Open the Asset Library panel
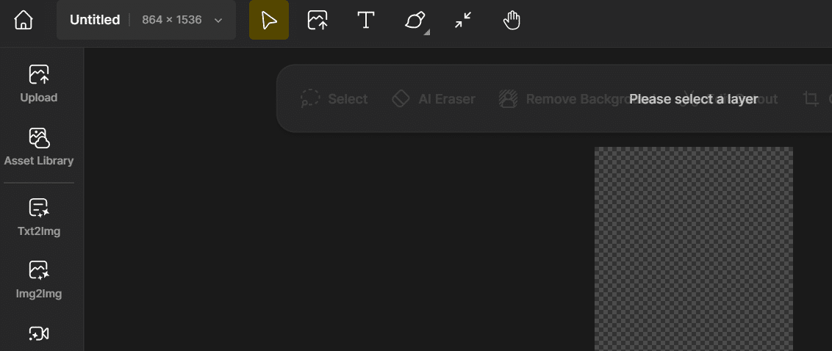Screen dimensions: 832x351 (39, 147)
